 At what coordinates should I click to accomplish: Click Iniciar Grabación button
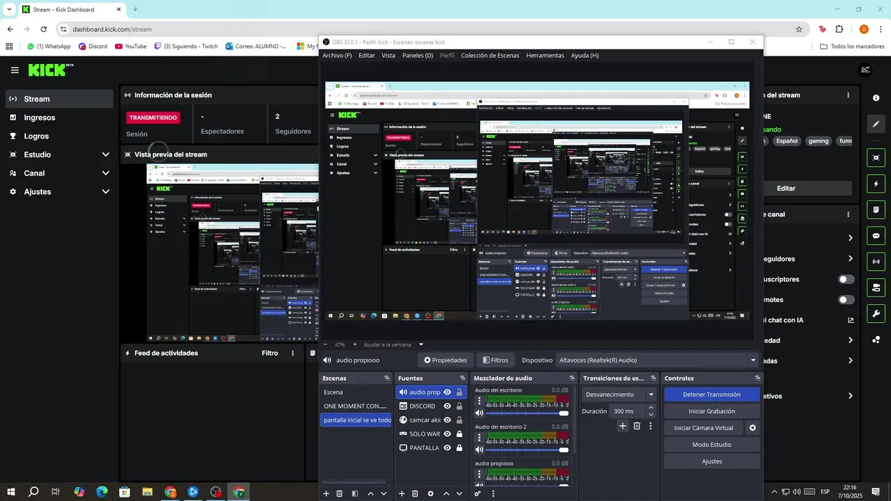pos(711,411)
